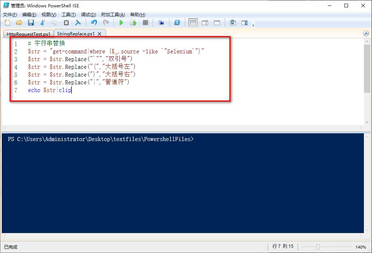This screenshot has height=253, width=372.
Task: Start PowerShell.exe console icon
Action: (177, 23)
